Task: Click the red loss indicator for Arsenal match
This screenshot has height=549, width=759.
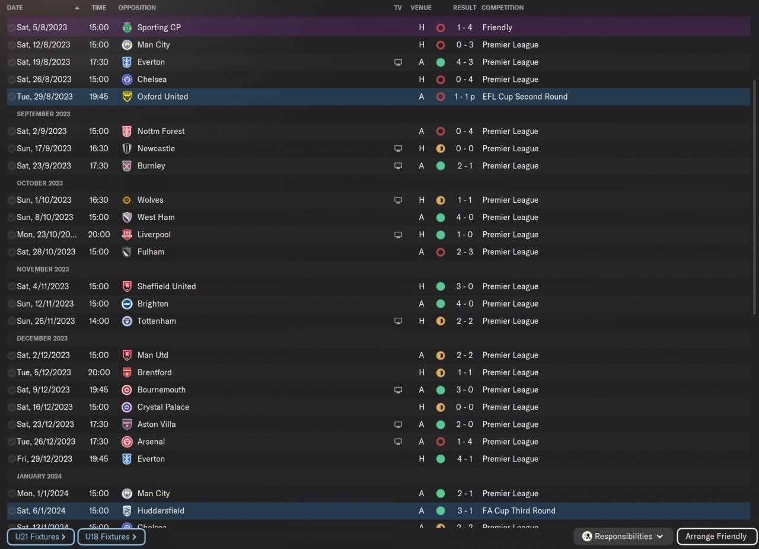Action: pyautogui.click(x=440, y=442)
